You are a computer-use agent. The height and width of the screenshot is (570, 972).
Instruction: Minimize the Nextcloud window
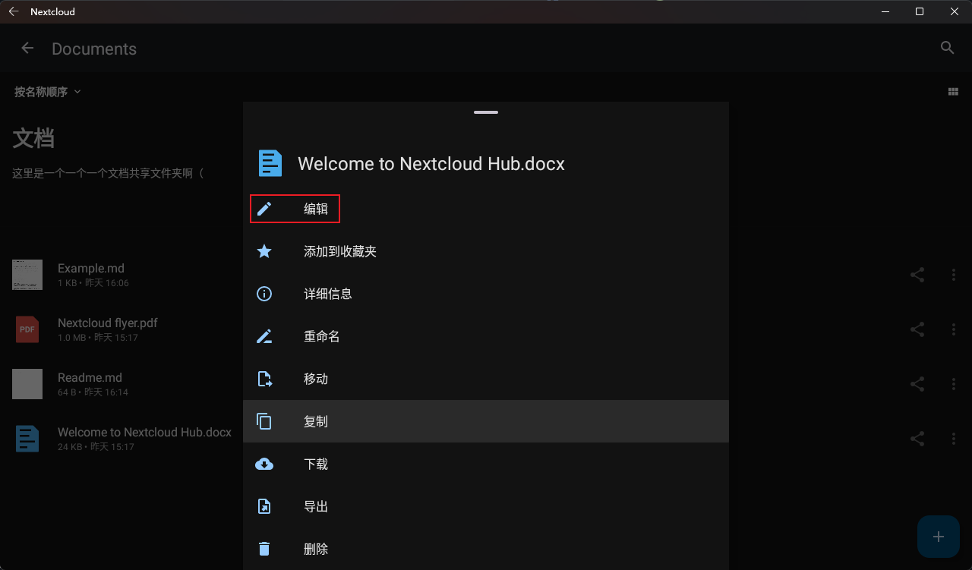(885, 11)
